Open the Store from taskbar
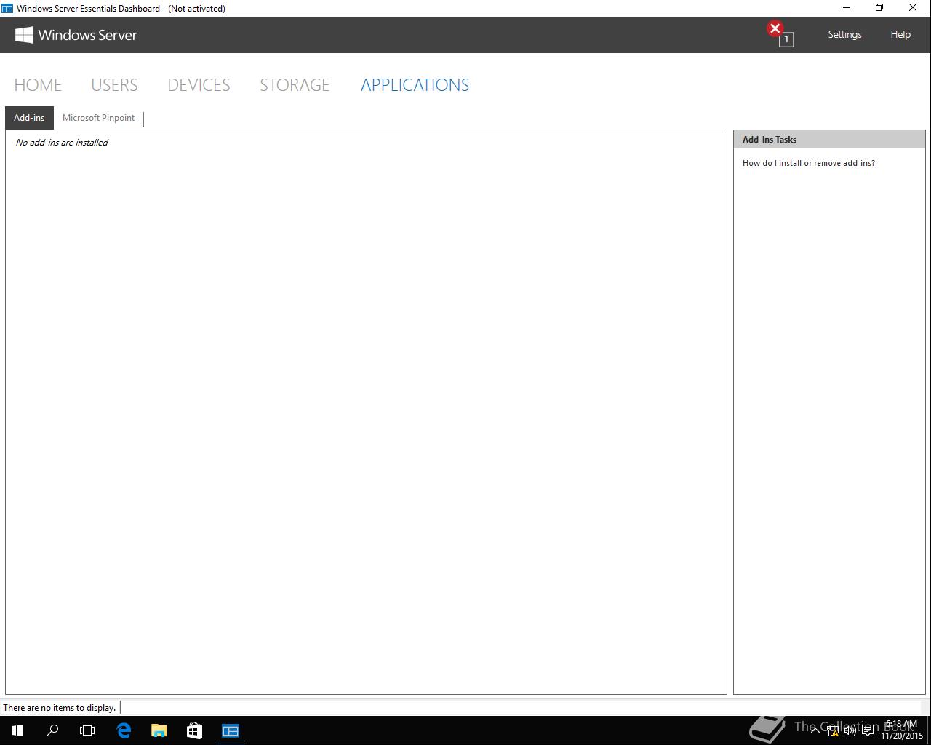Viewport: 931px width, 745px height. (x=194, y=730)
